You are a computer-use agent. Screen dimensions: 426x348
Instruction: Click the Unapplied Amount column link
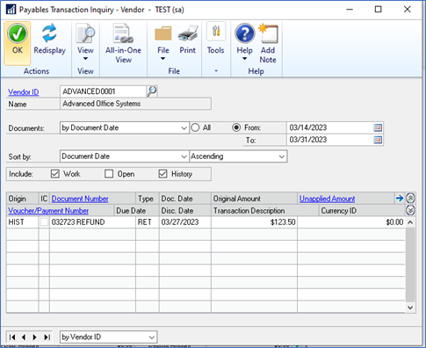click(x=327, y=199)
